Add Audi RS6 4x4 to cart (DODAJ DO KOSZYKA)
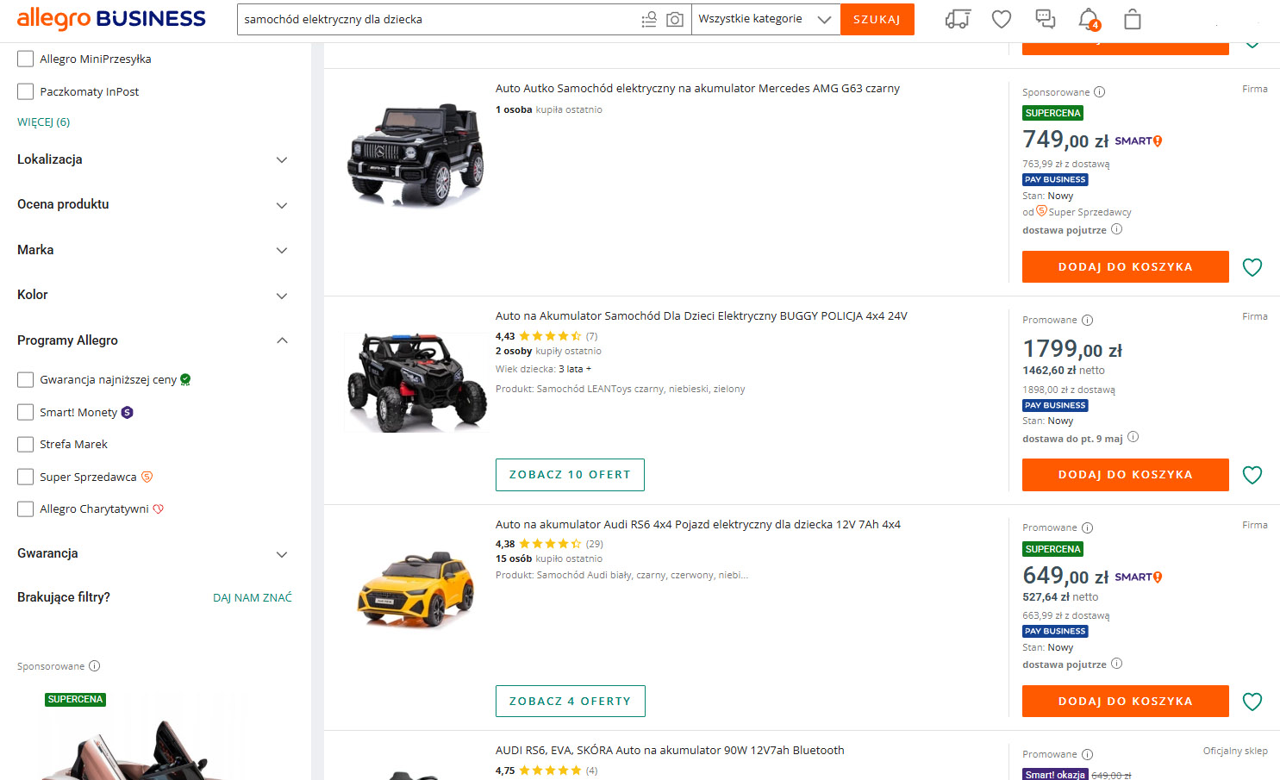Image resolution: width=1280 pixels, height=780 pixels. click(x=1126, y=702)
